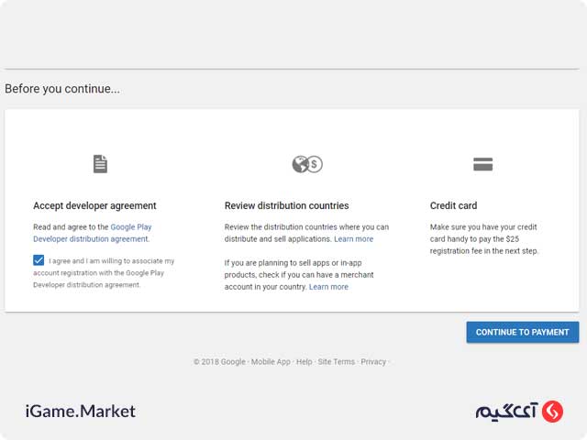Open the Help footer link

pos(304,362)
